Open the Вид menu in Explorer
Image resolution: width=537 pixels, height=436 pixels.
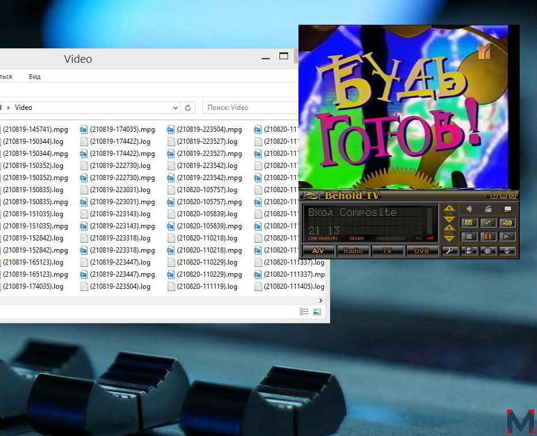coord(35,77)
